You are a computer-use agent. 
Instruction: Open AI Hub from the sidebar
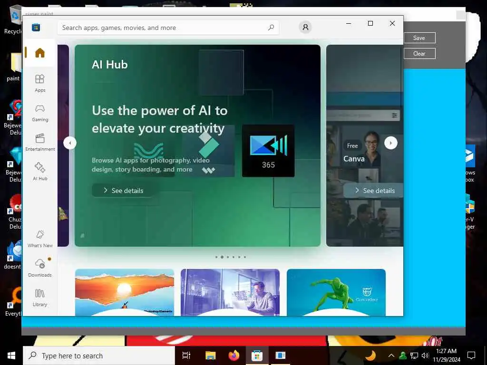40,172
